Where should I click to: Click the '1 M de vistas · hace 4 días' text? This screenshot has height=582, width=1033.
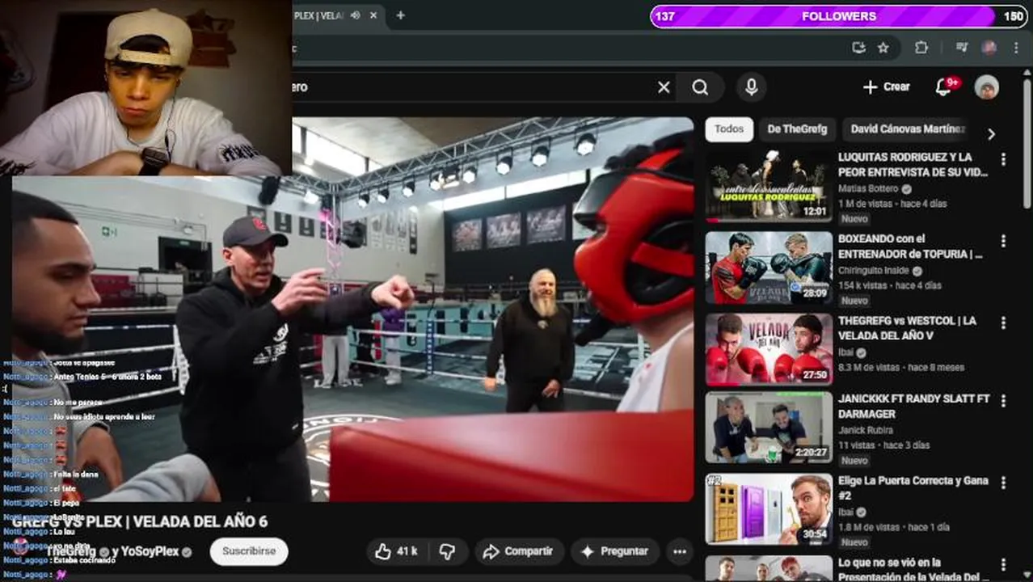click(x=892, y=204)
